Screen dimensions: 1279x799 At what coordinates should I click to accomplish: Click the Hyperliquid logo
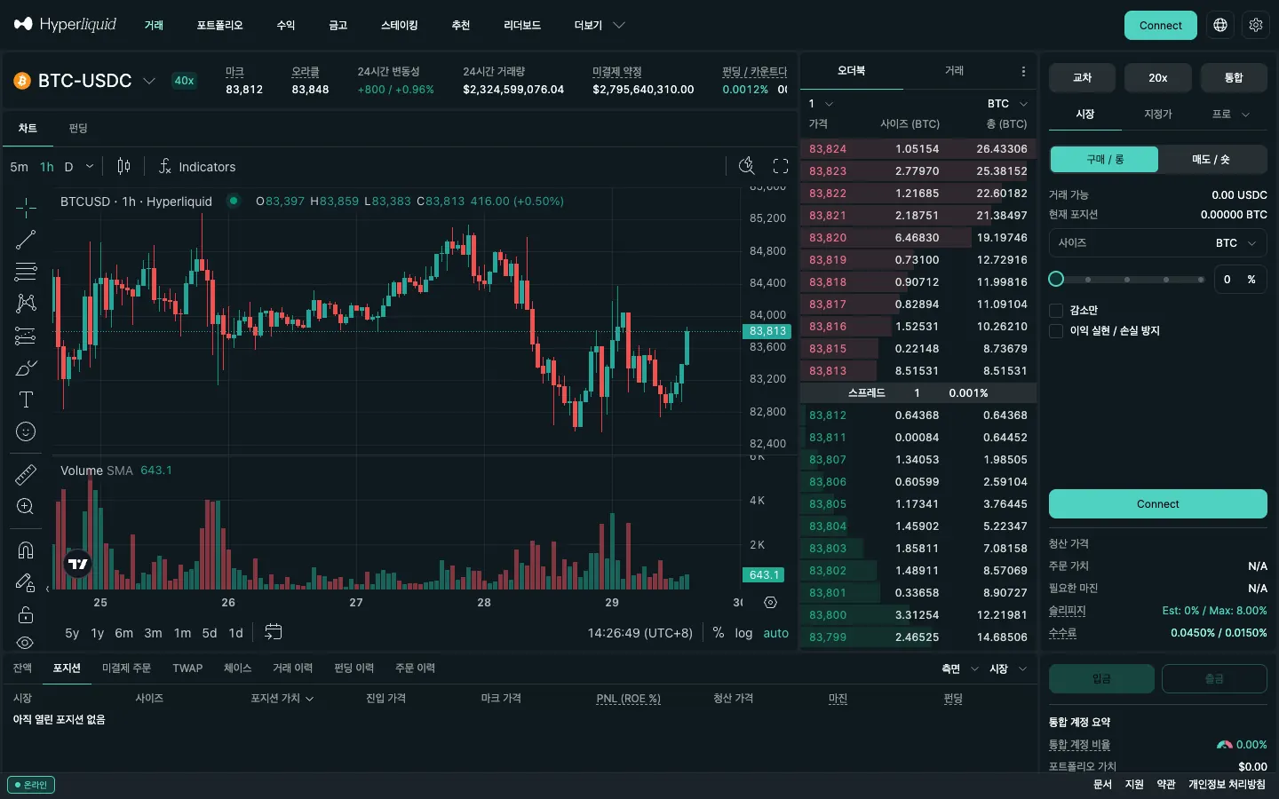(65, 25)
